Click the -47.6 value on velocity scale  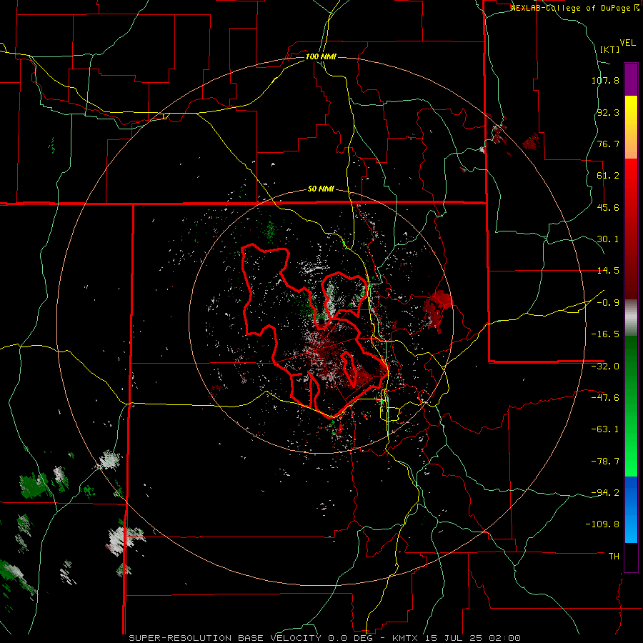click(605, 398)
